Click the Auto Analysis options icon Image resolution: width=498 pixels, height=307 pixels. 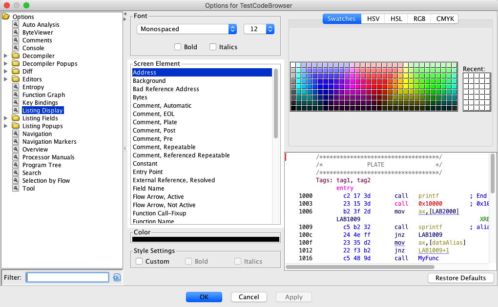pyautogui.click(x=16, y=25)
